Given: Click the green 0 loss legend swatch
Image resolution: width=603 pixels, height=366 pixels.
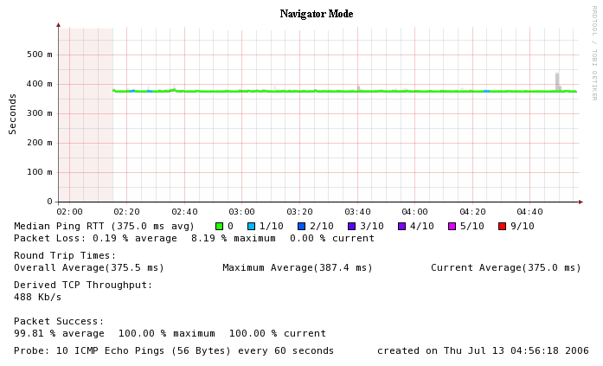Looking at the screenshot, I should pyautogui.click(x=220, y=227).
